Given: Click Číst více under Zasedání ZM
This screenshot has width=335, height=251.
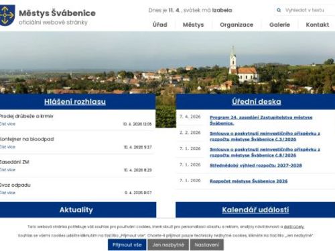Looking at the screenshot, I should pos(7,170).
